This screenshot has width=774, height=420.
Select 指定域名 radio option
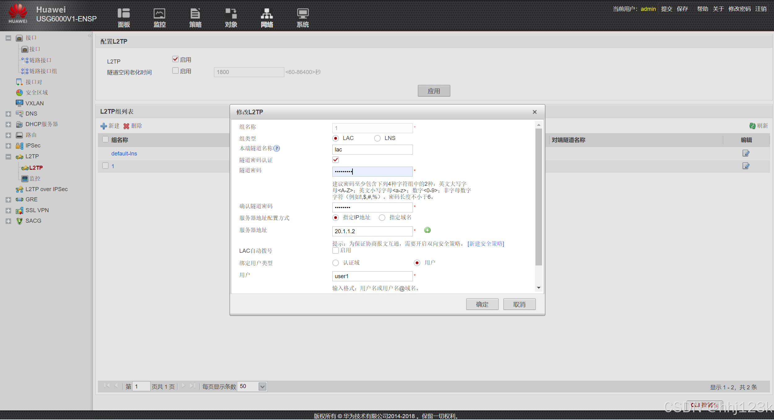(x=382, y=218)
